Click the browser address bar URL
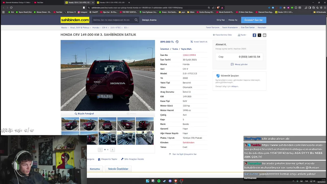This screenshot has width=327, height=184. [137, 8]
